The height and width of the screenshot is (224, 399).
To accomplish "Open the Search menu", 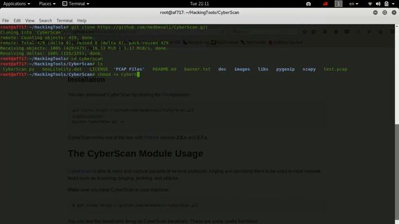I will click(x=46, y=21).
